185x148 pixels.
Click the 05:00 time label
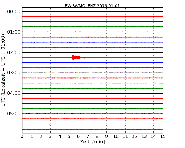coord(14,114)
